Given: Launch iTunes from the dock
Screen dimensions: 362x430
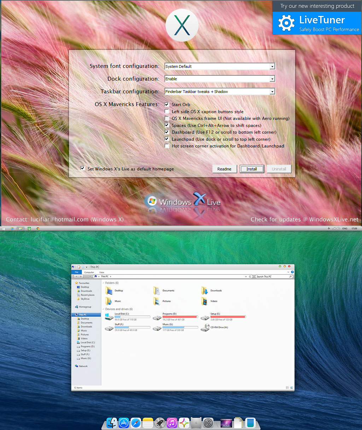Looking at the screenshot, I should click(x=172, y=423).
